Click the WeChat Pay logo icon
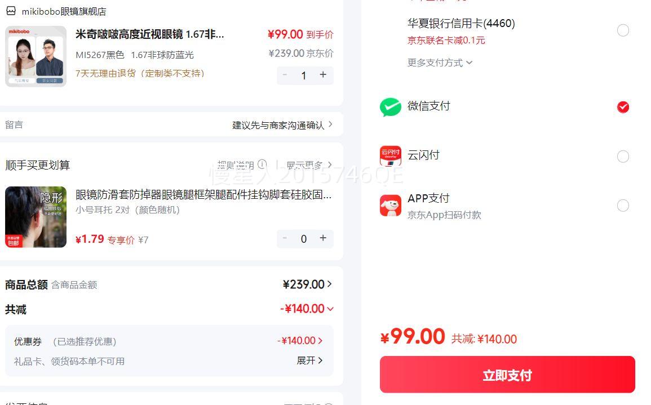This screenshot has width=651, height=405. [390, 107]
